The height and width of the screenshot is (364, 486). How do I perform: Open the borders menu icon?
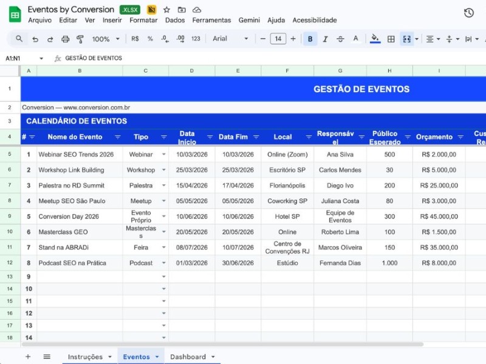[390, 39]
